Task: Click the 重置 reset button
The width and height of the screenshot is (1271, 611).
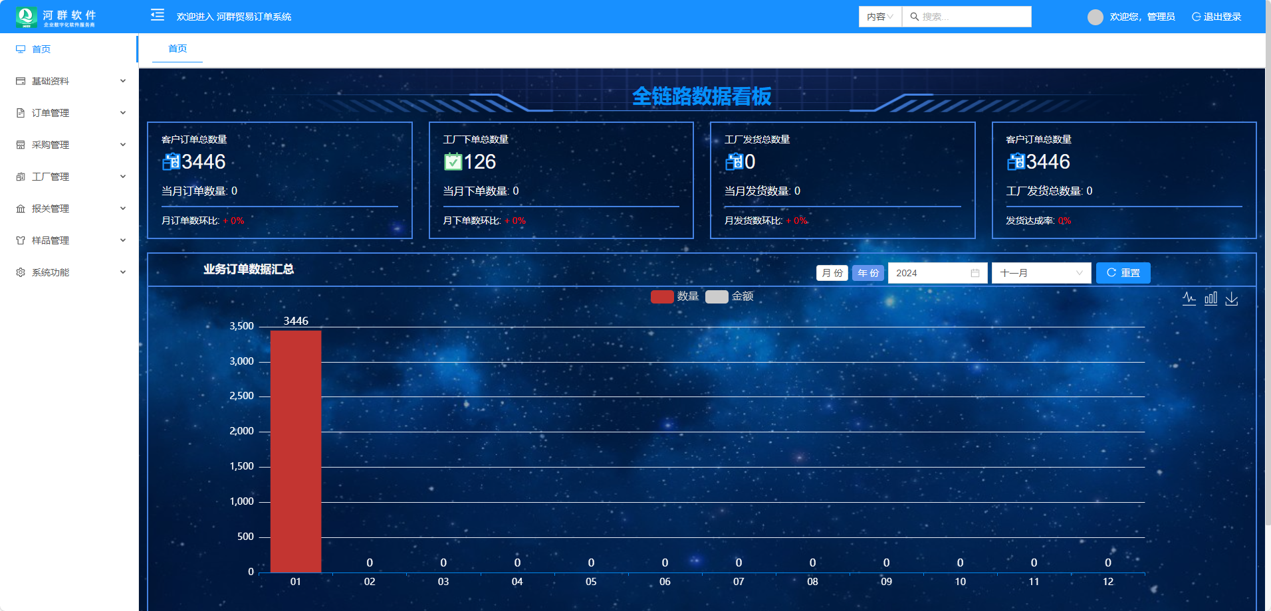Action: (1123, 273)
